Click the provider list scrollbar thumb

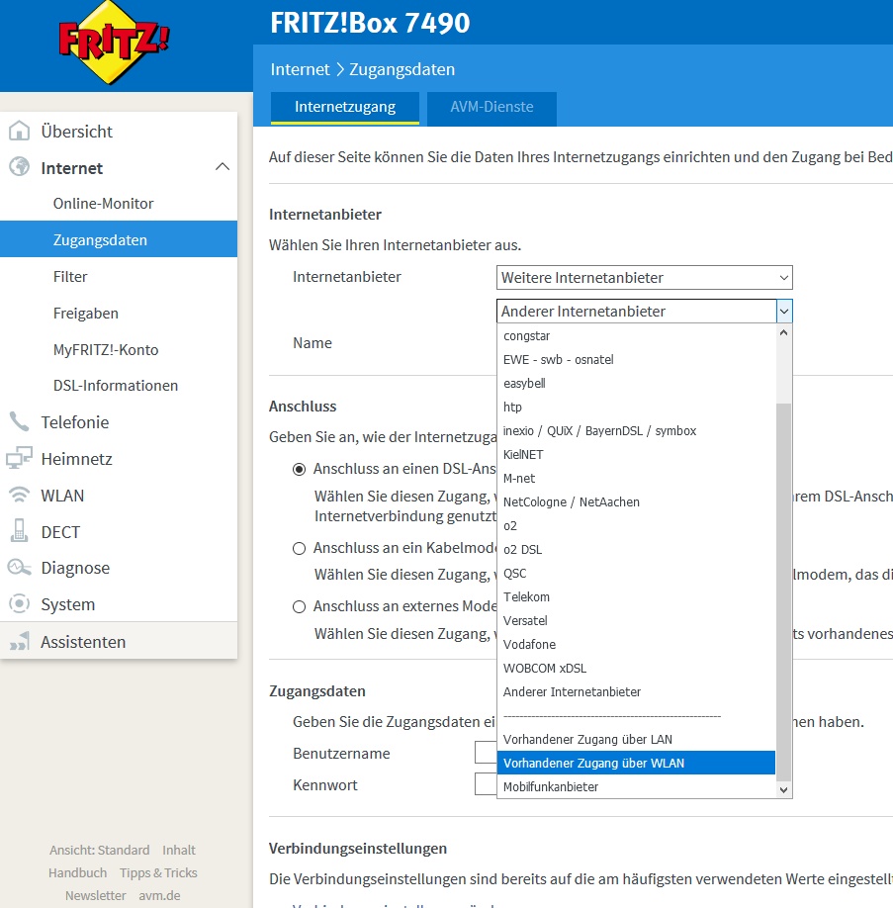coord(783,591)
